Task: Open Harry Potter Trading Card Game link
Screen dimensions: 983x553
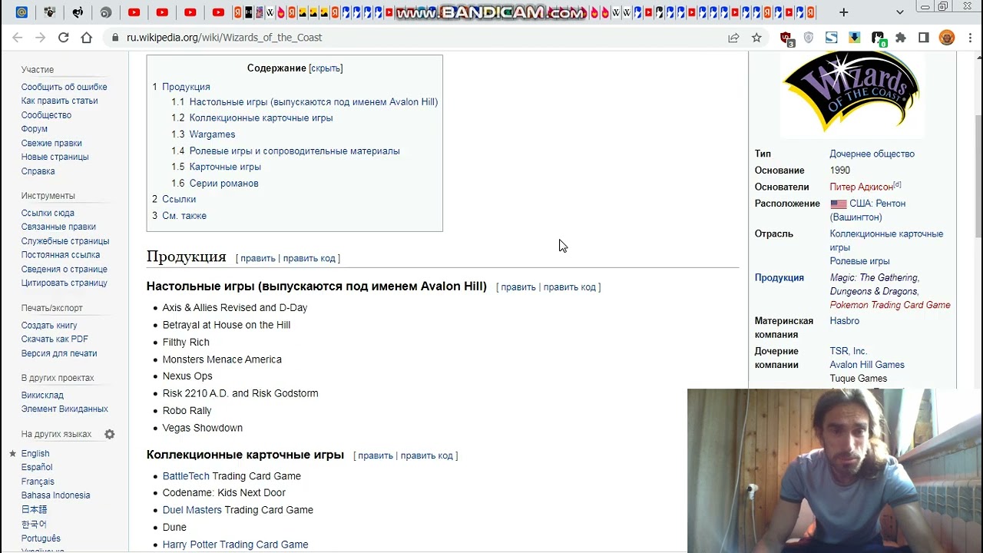Action: click(x=235, y=545)
